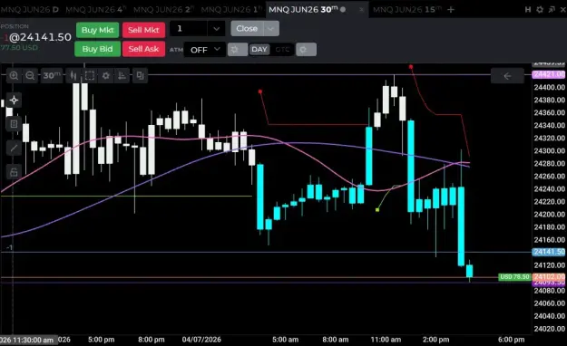Click the left-arrow button on the chart

(507, 76)
